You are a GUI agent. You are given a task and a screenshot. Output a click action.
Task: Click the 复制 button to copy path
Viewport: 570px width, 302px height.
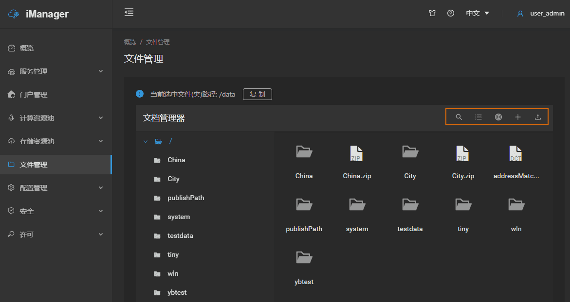[257, 94]
